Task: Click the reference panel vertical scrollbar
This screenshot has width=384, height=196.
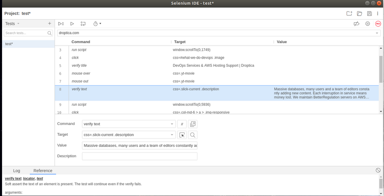Action: click(381, 183)
